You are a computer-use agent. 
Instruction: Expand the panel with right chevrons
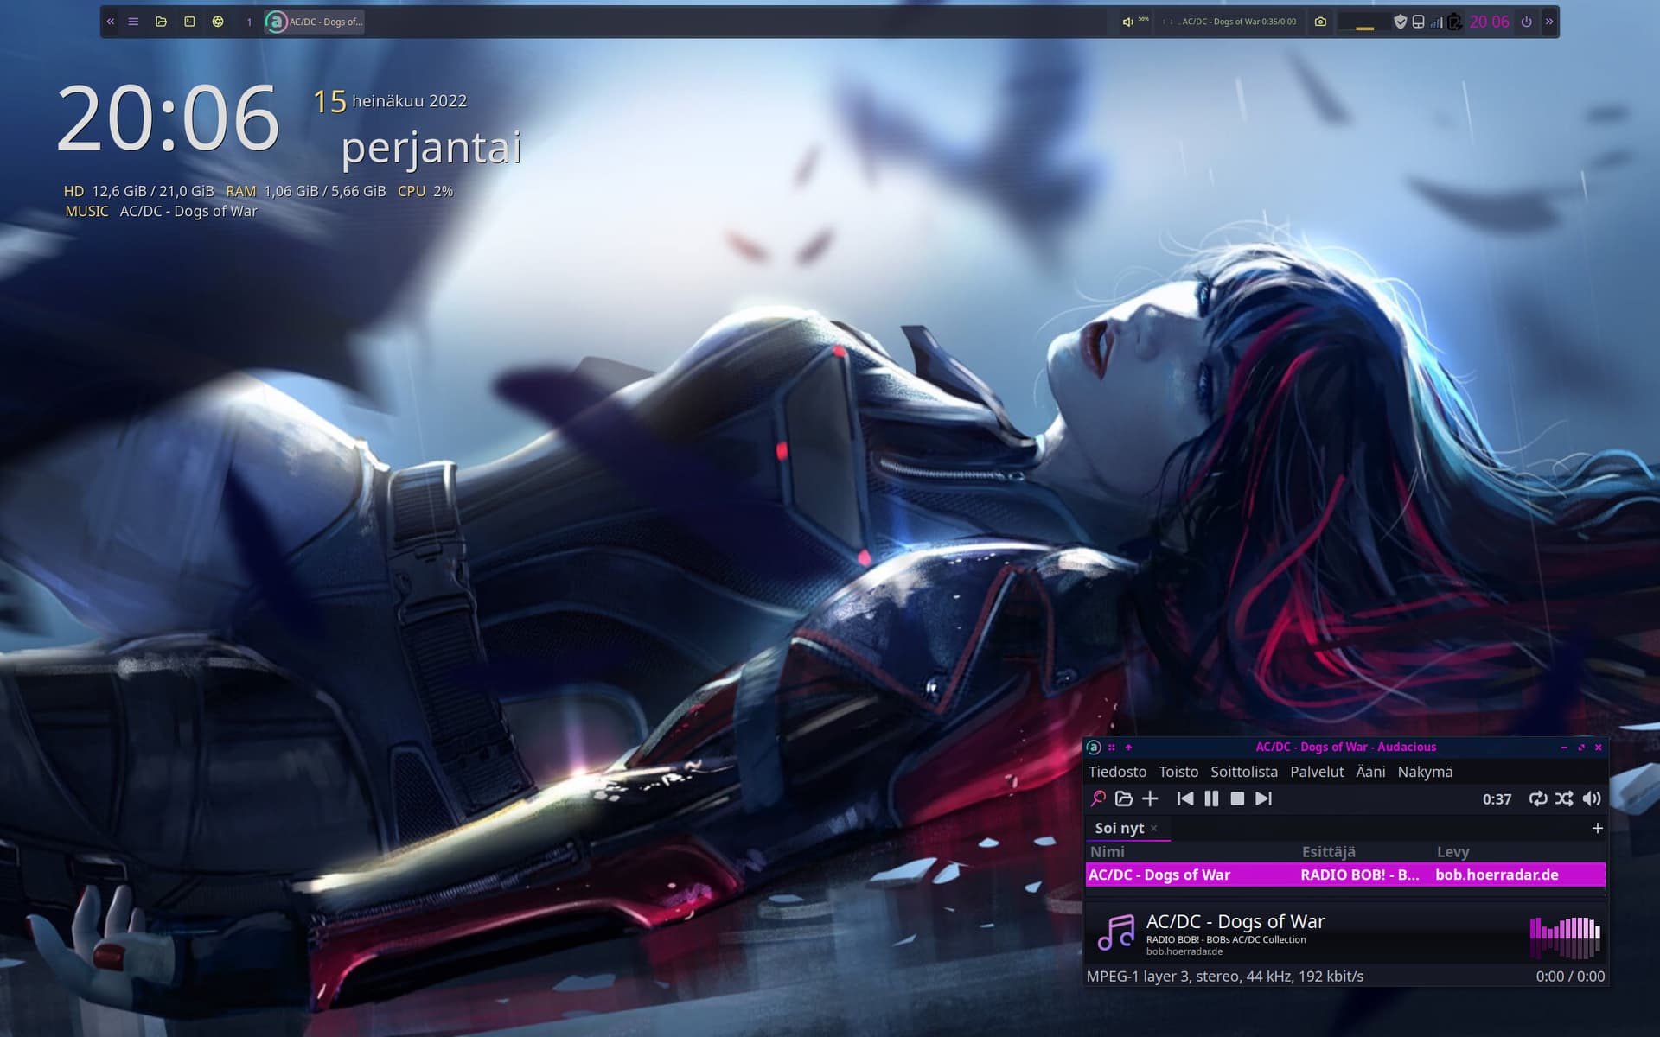(x=1549, y=22)
